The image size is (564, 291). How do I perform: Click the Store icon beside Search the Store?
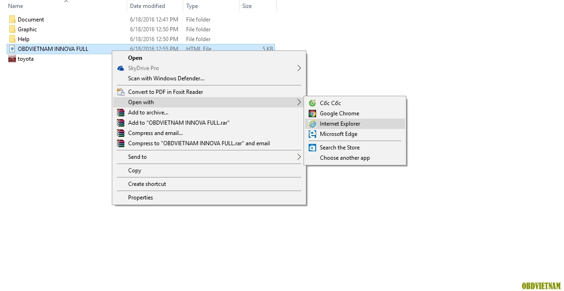(312, 148)
